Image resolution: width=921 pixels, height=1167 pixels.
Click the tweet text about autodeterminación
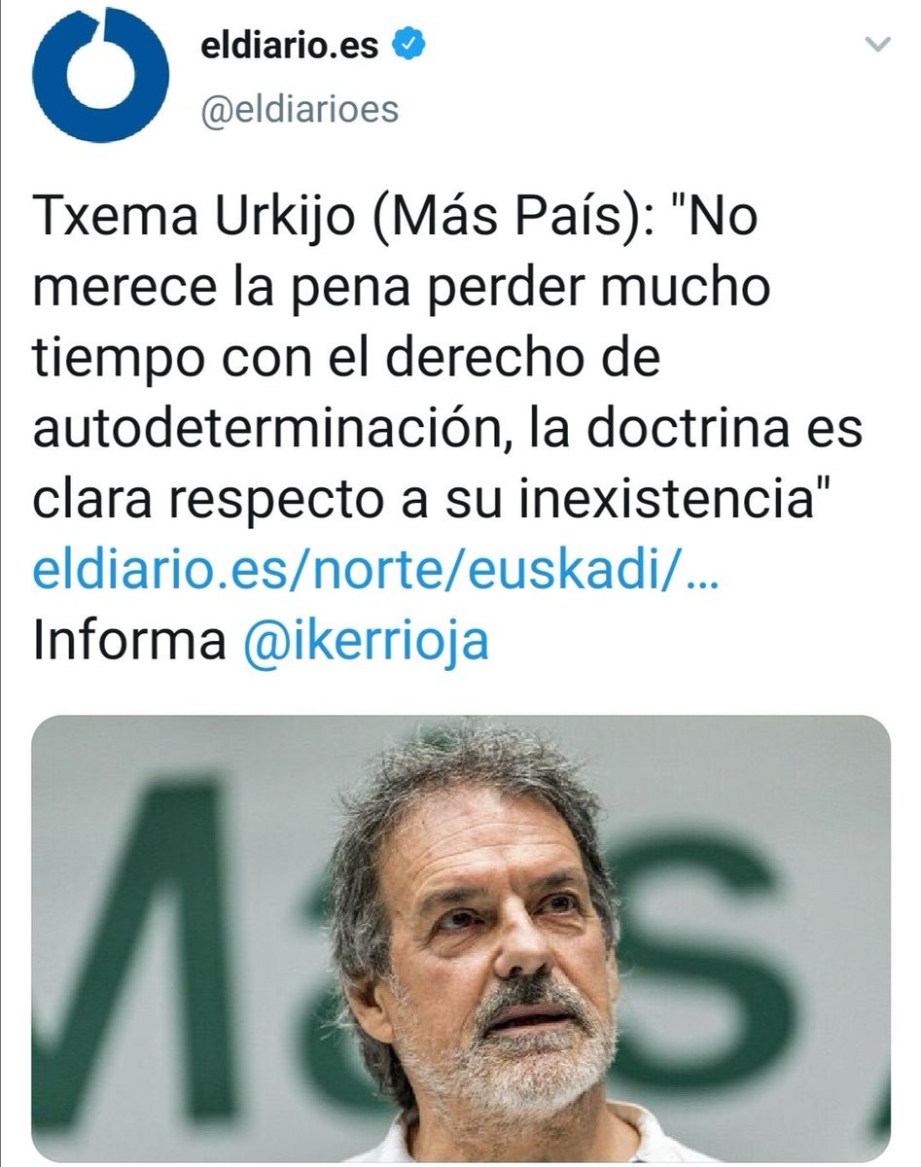coord(447,359)
